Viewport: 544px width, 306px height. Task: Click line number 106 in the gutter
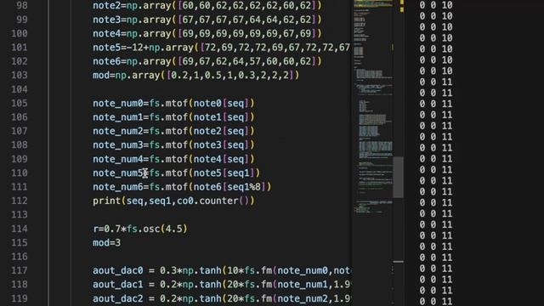click(x=19, y=117)
